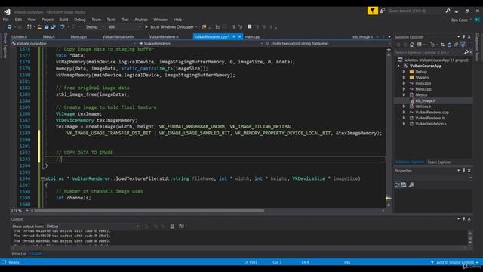The image size is (483, 272).
Task: Click the Open File folder icon
Action: point(40,27)
